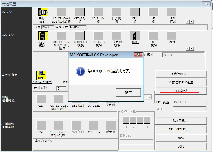213x152 pixels.
Task: Open 系统图象... button
Action: coord(181,121)
